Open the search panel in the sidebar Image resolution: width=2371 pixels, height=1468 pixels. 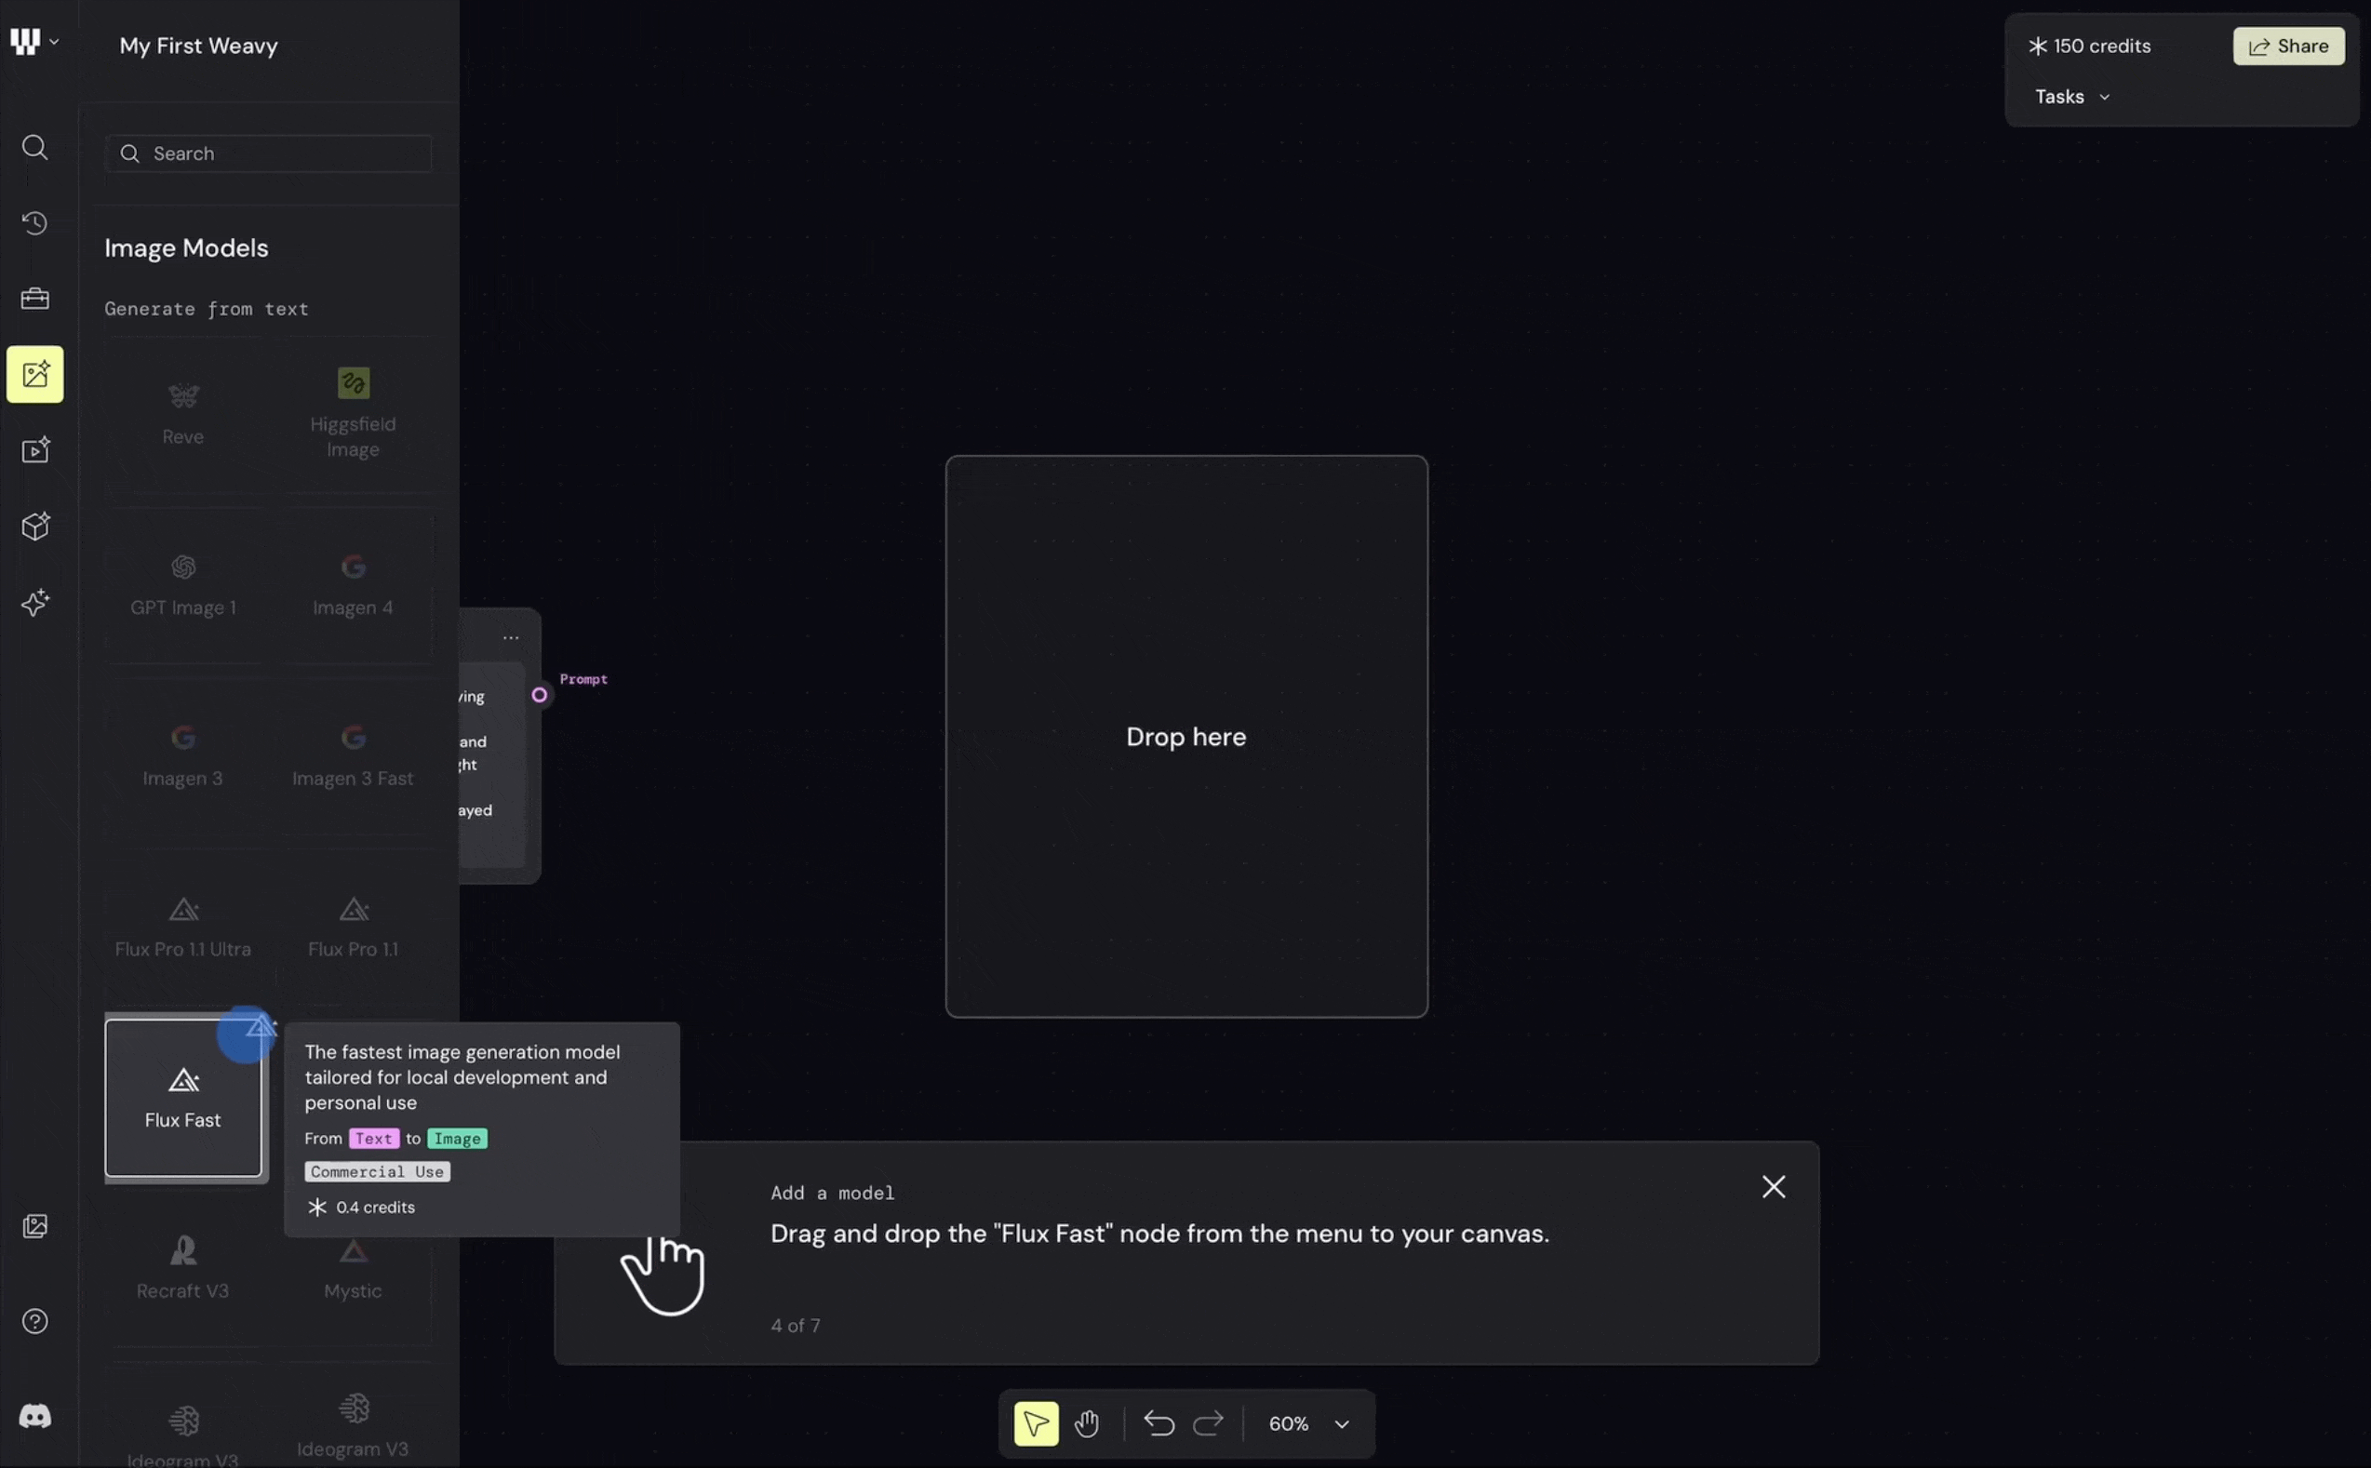click(35, 148)
